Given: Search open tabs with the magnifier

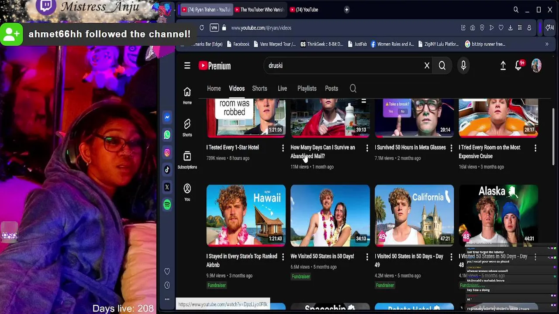Looking at the screenshot, I should [516, 10].
